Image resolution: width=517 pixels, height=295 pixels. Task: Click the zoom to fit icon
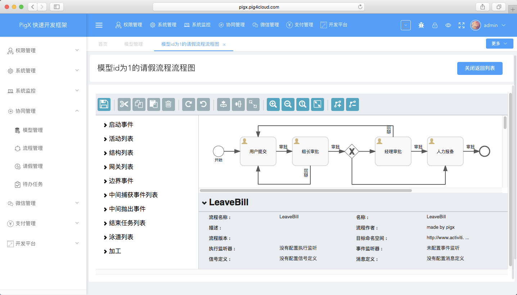318,104
